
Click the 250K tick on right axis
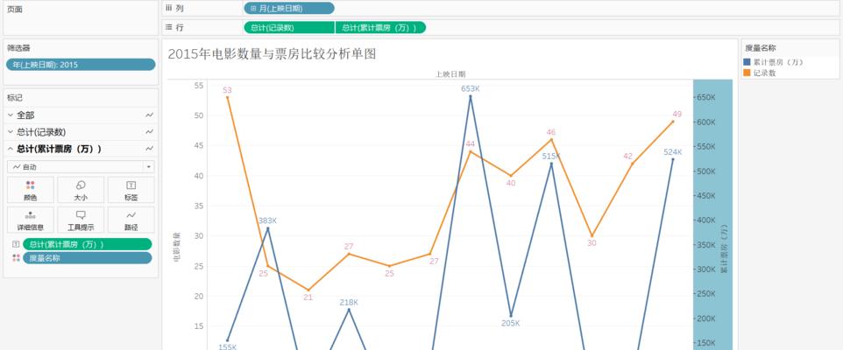[x=705, y=294]
